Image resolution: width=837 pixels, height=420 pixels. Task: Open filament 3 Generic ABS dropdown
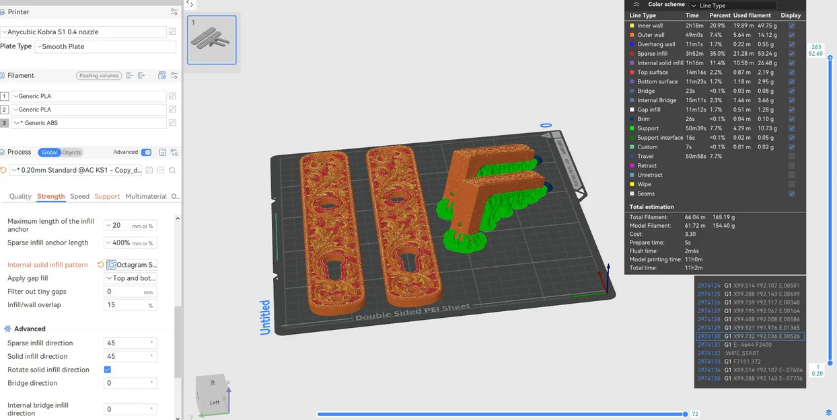(88, 123)
